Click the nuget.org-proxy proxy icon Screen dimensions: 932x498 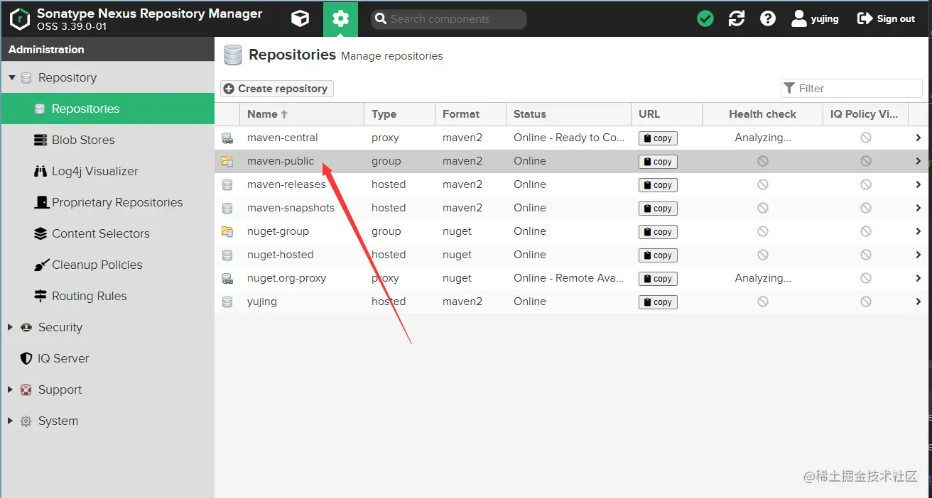(x=227, y=279)
